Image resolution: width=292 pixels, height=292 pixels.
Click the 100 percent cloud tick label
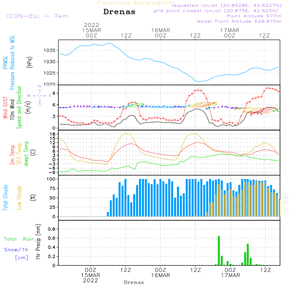[51, 179]
